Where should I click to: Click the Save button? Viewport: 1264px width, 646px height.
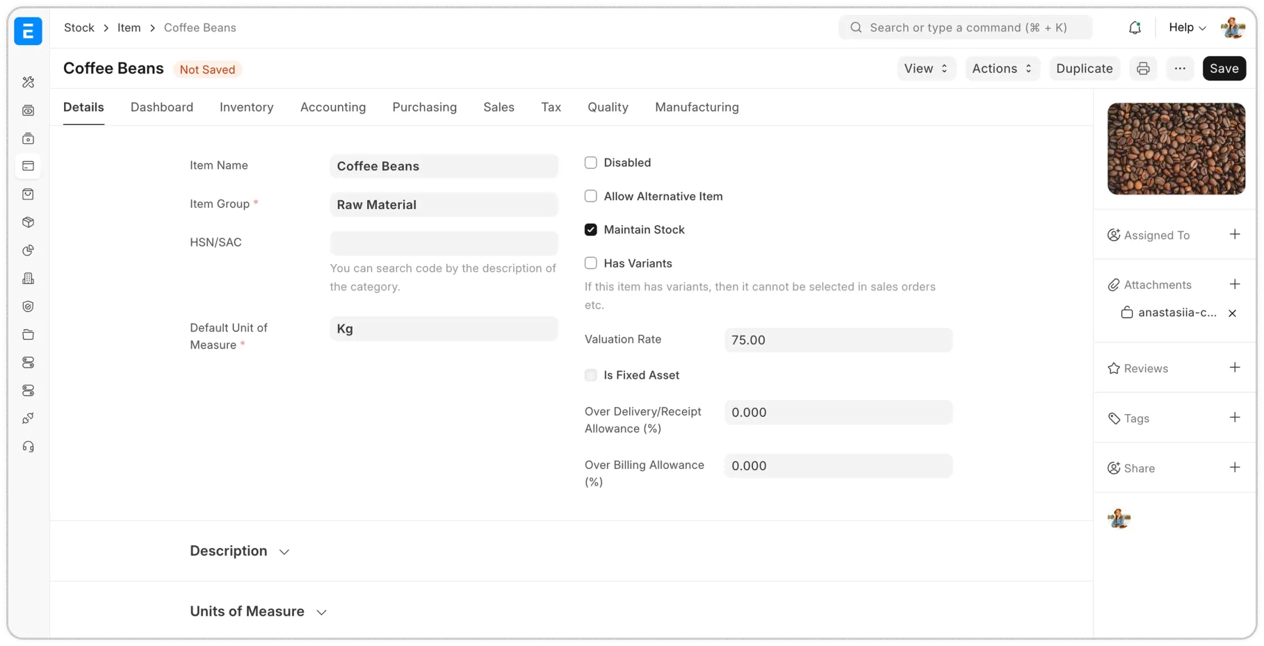click(x=1224, y=68)
